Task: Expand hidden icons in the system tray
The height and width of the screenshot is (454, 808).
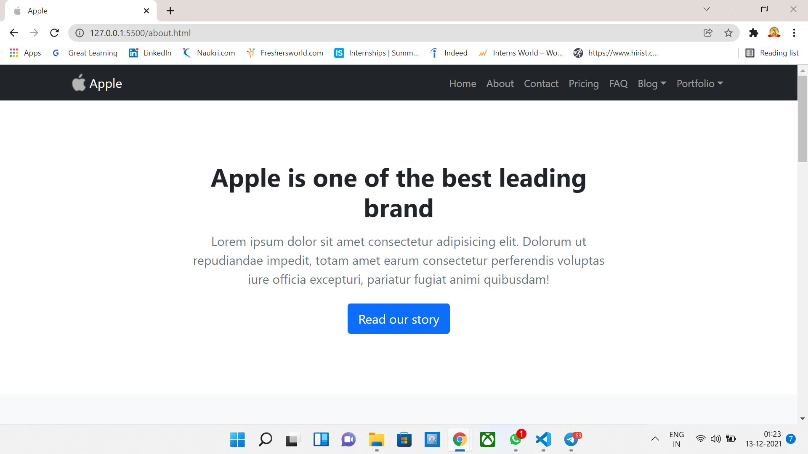Action: tap(655, 438)
